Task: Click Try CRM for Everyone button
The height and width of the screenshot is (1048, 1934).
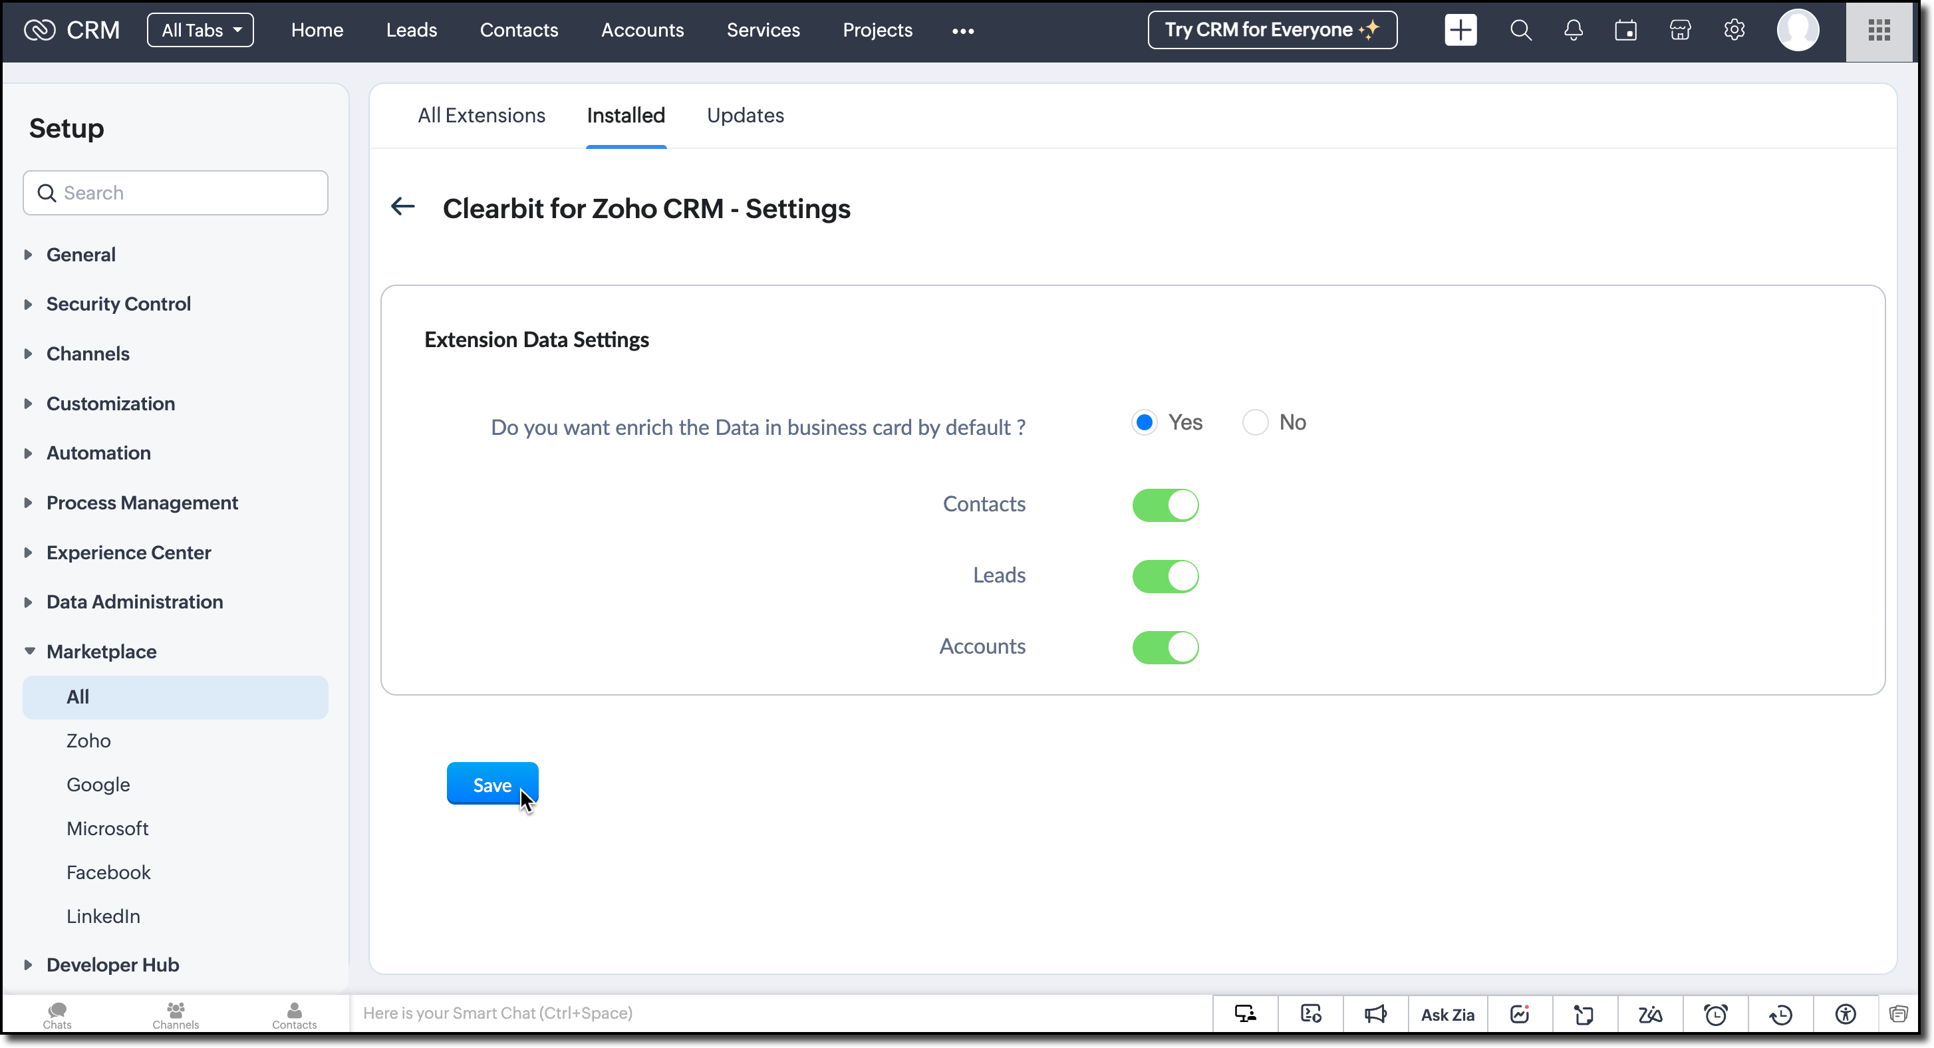Action: point(1272,30)
